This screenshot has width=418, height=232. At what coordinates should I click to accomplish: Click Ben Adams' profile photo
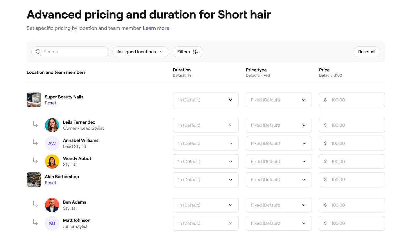point(52,205)
